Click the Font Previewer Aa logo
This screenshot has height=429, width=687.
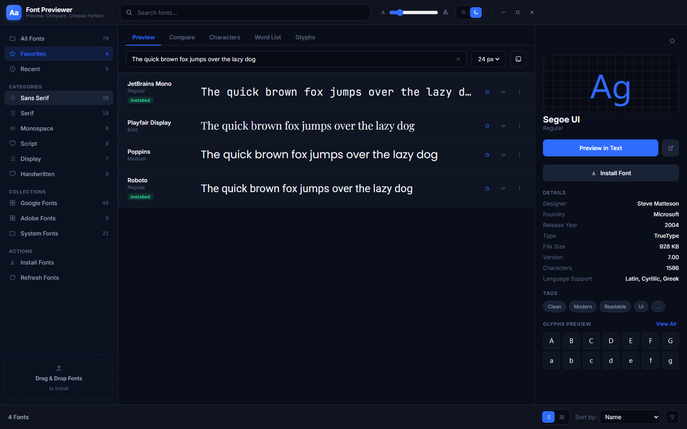[x=14, y=13]
